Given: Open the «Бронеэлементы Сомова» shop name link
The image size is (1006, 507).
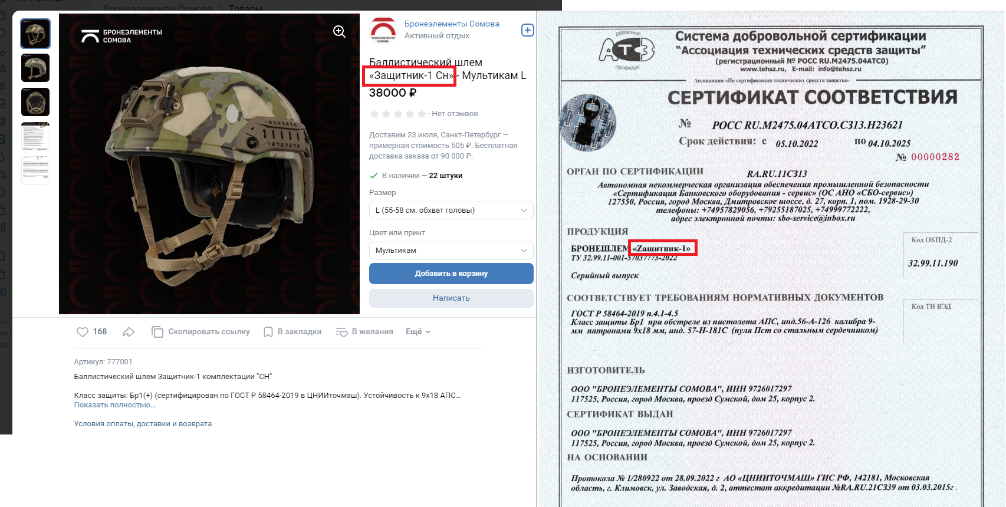Looking at the screenshot, I should pyautogui.click(x=452, y=24).
